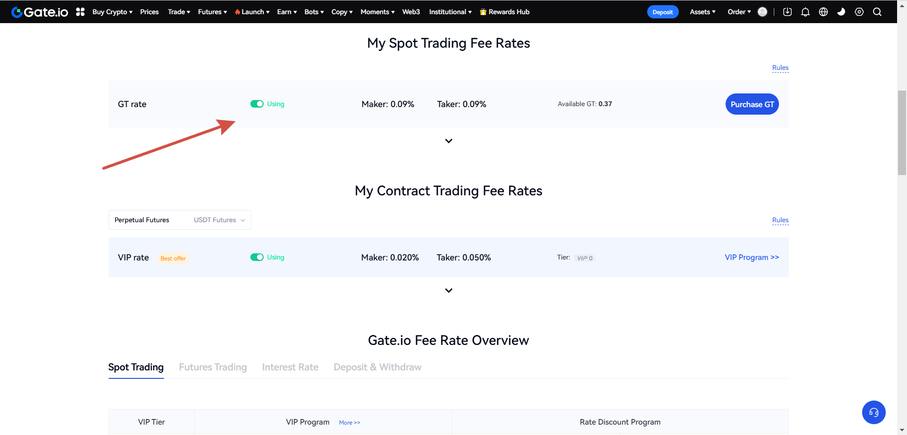Click the Purchase GT button
Image resolution: width=907 pixels, height=435 pixels.
click(752, 104)
